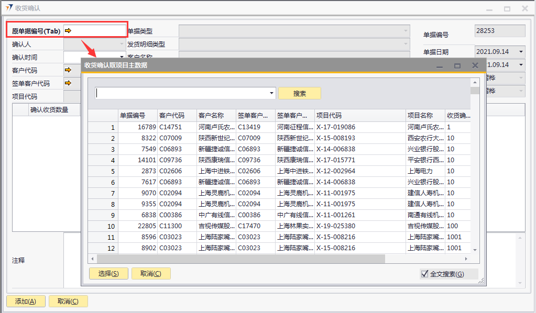The width and height of the screenshot is (536, 313).
Task: Click the horizontal scrollbar of the results table
Action: point(241,259)
